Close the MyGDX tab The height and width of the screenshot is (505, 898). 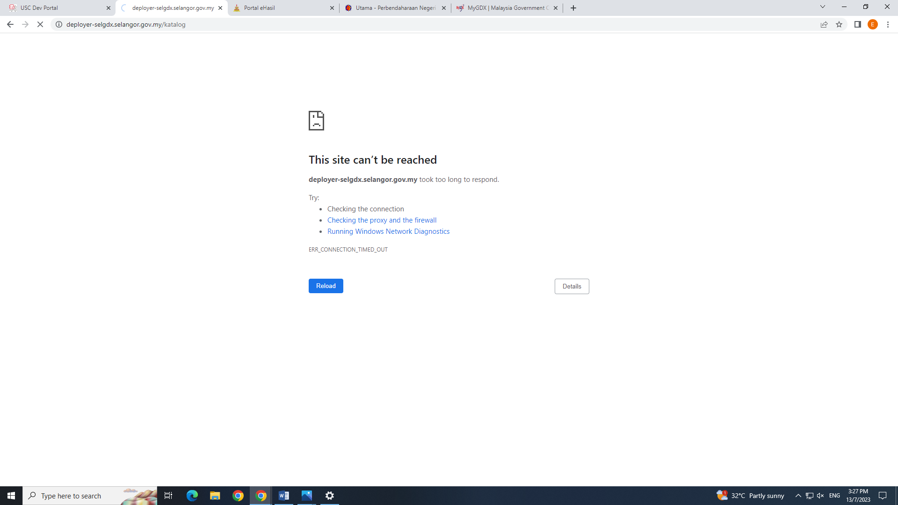(x=556, y=8)
